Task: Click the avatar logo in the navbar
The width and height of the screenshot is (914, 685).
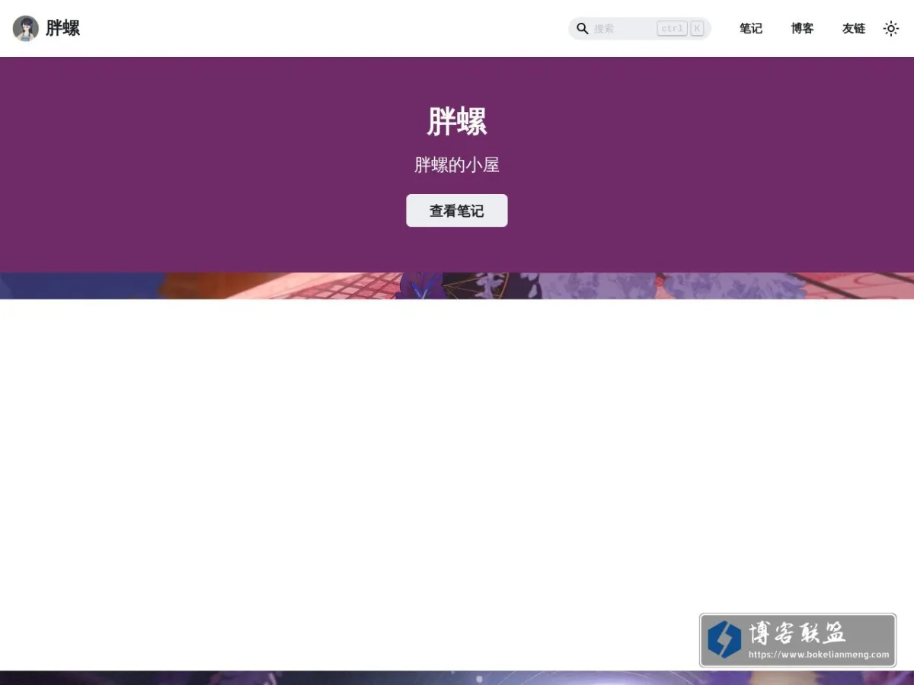Action: (26, 28)
